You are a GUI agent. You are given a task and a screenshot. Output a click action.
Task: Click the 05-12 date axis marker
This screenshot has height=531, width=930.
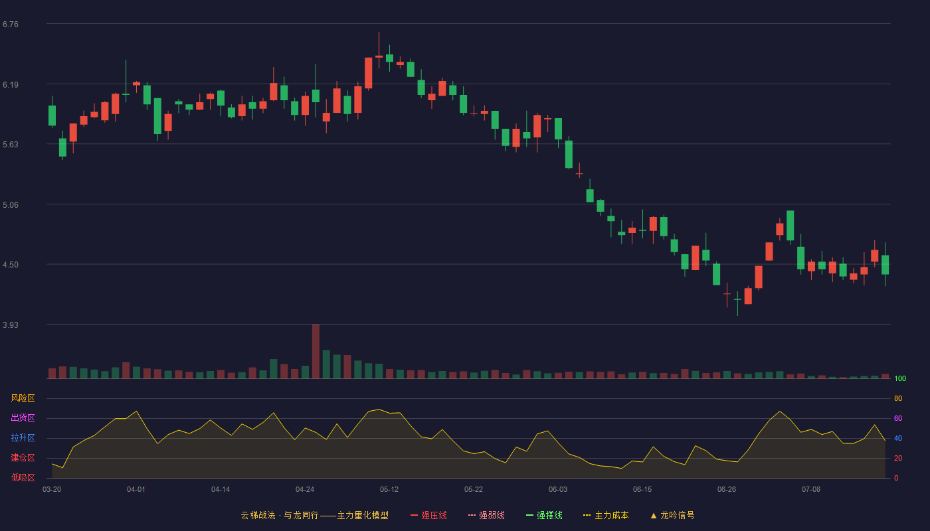(x=389, y=489)
